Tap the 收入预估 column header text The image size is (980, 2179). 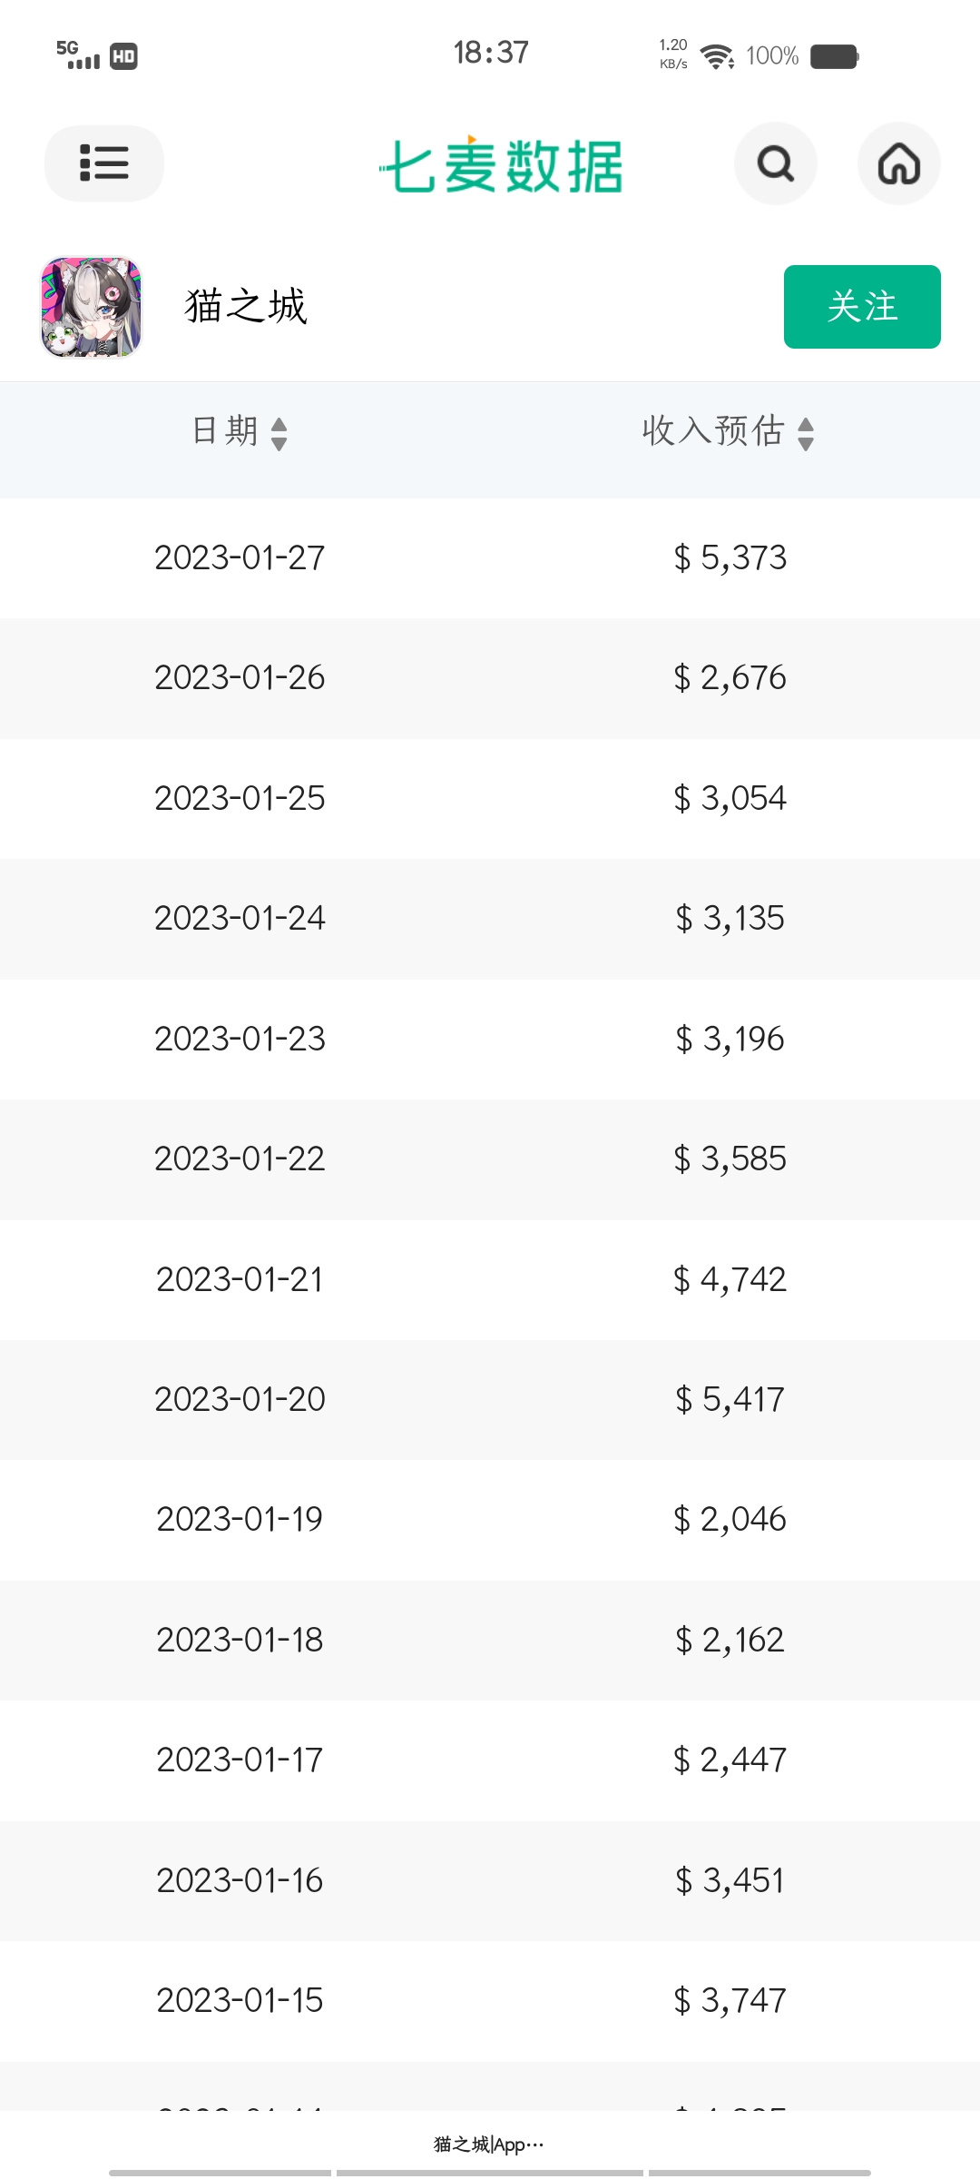coord(713,430)
